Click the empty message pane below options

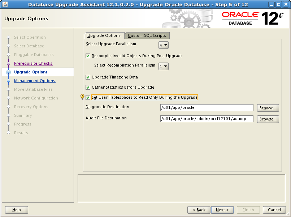coord(181,188)
